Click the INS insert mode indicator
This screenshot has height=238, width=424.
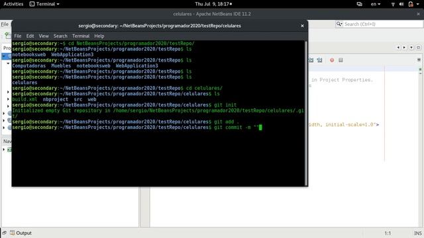point(417,233)
